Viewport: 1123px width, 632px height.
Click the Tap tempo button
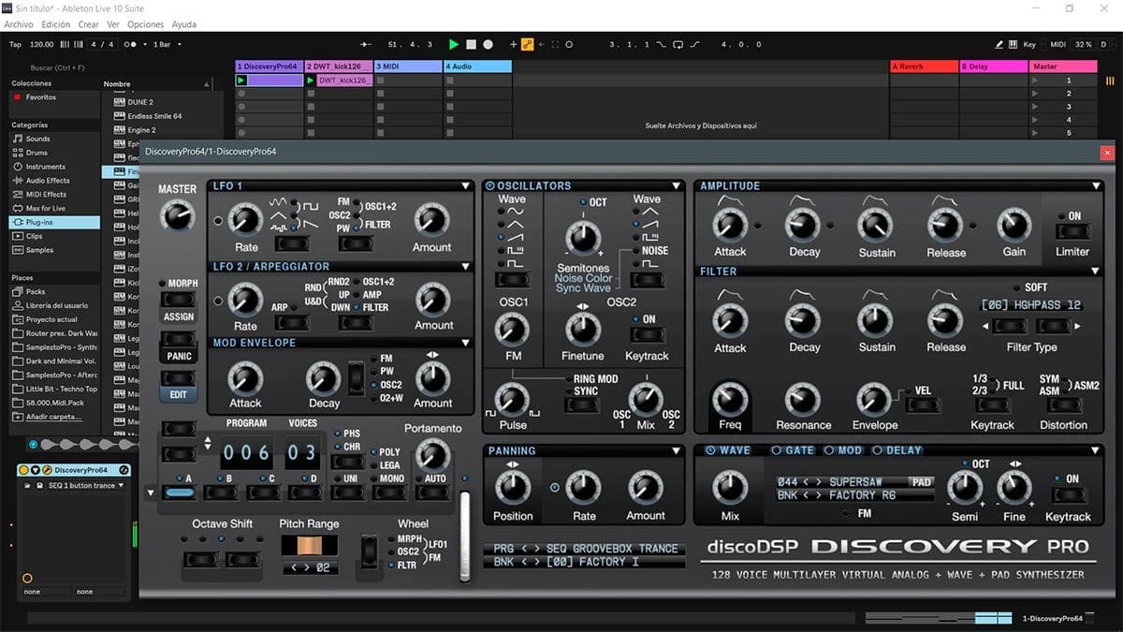[x=15, y=44]
